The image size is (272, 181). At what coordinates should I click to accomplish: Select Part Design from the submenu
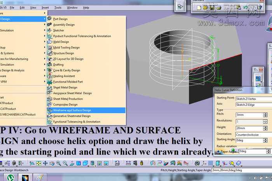pyautogui.click(x=60, y=19)
